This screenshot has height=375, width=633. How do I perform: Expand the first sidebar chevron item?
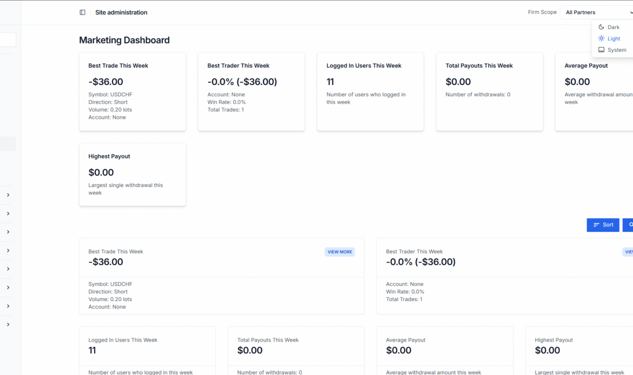[x=8, y=195]
